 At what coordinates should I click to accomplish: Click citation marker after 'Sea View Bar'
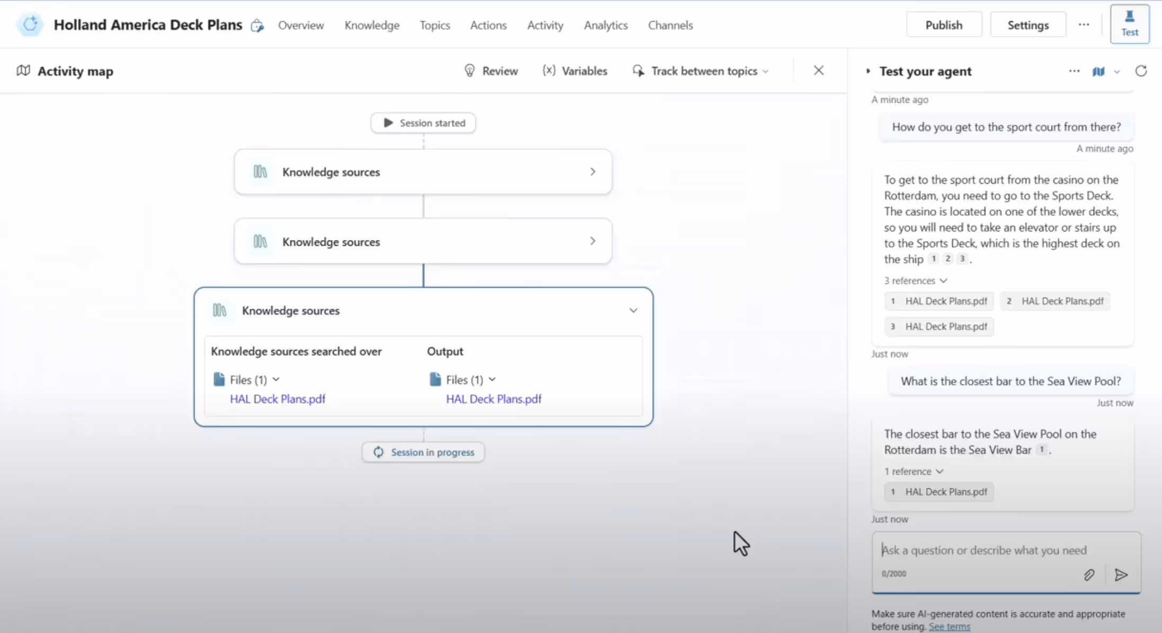[x=1042, y=450]
